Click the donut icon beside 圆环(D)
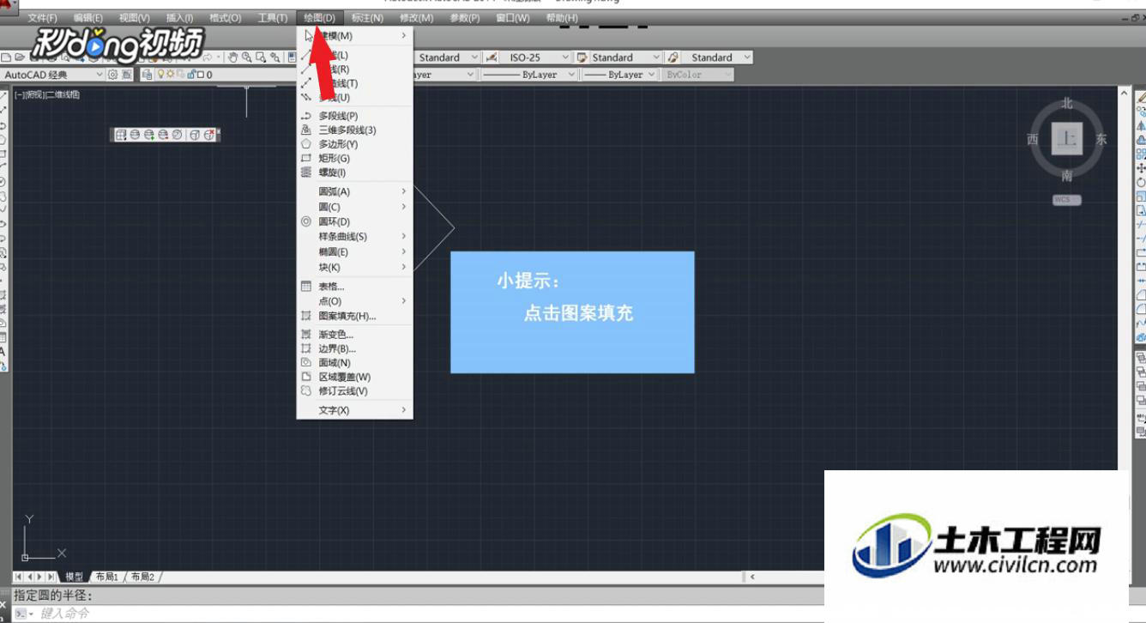The image size is (1146, 623). 306,221
